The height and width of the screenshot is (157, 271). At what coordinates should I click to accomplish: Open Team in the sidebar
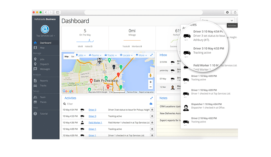43,97
